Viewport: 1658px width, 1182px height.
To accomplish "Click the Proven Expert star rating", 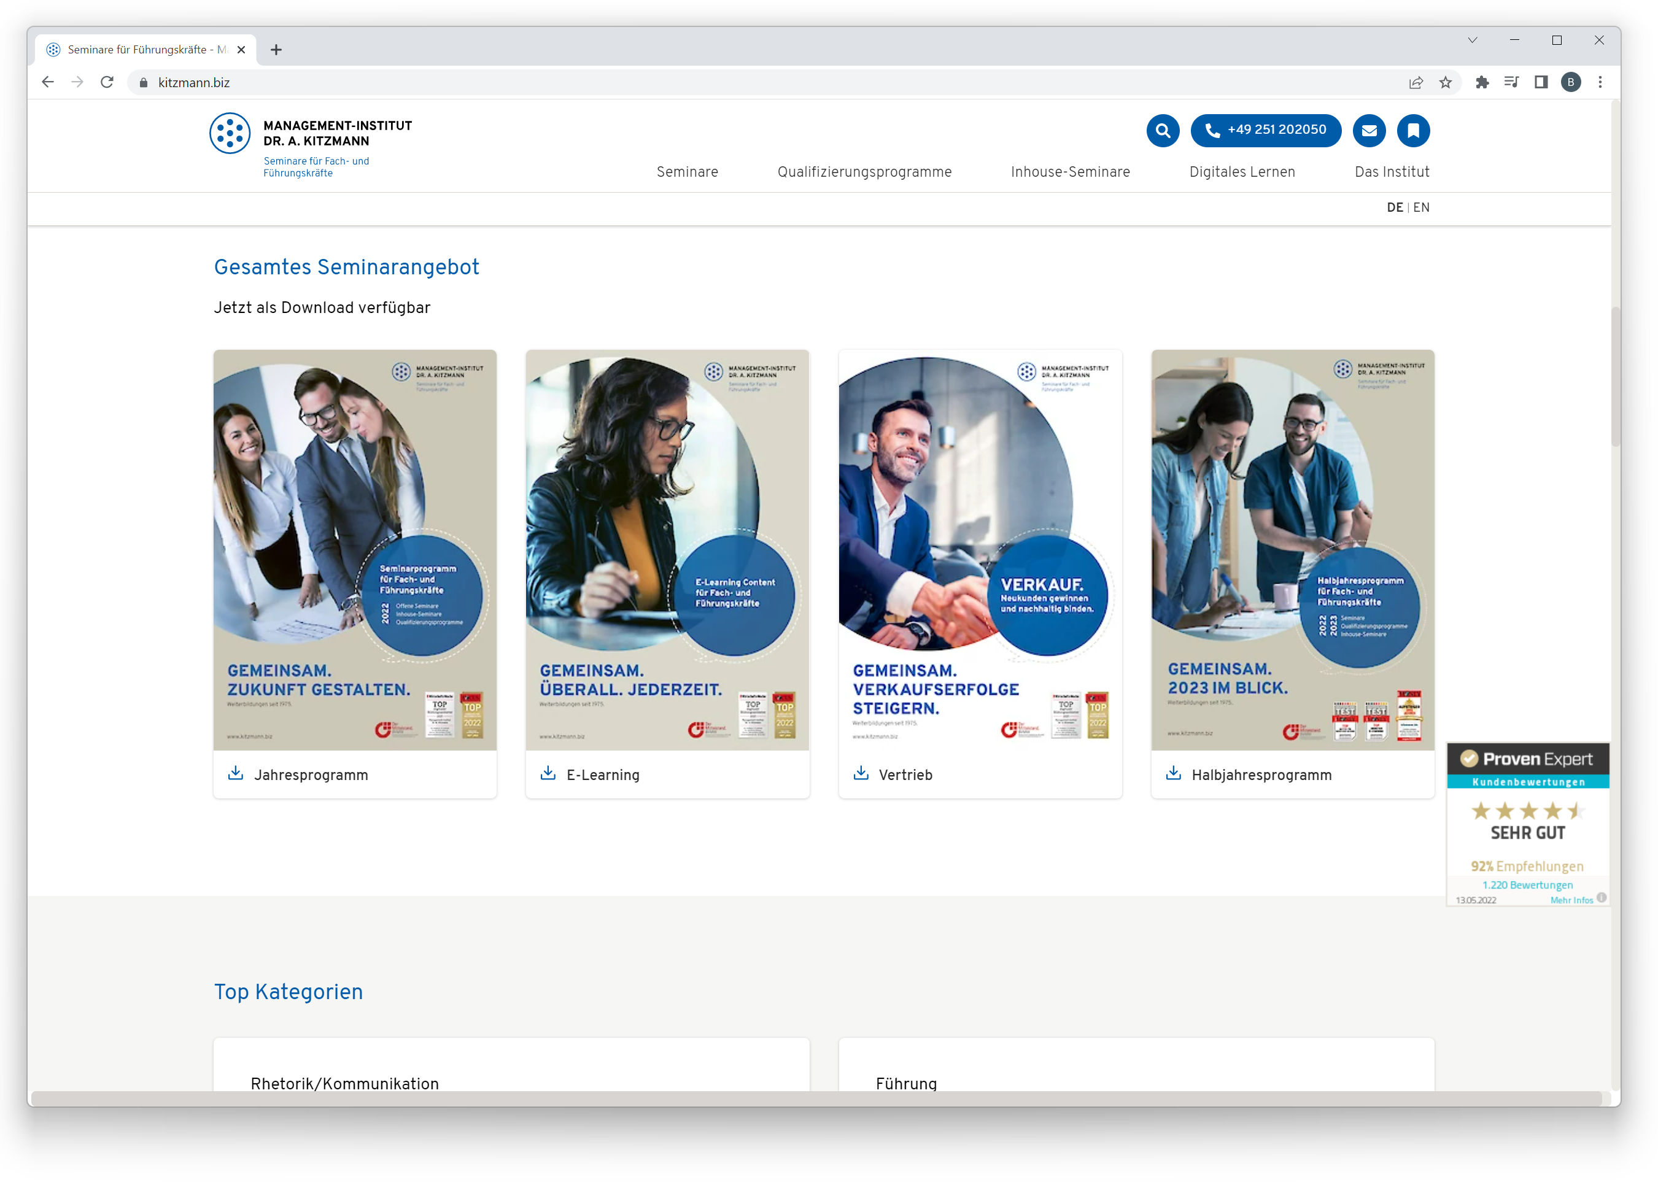I will [x=1527, y=810].
